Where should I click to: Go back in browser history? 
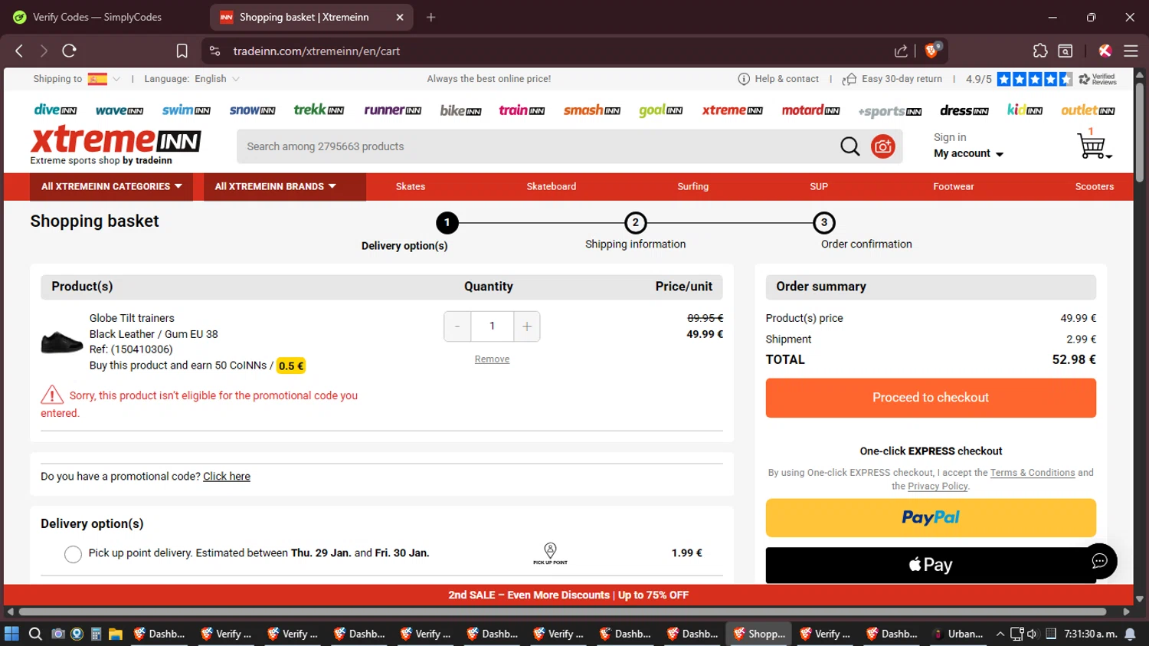click(x=19, y=51)
